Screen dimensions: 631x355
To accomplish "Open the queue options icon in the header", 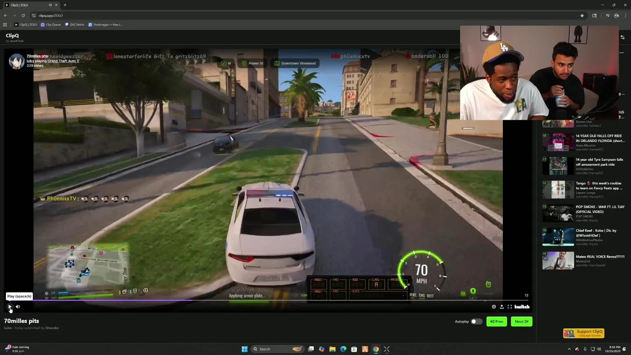I will click(622, 37).
